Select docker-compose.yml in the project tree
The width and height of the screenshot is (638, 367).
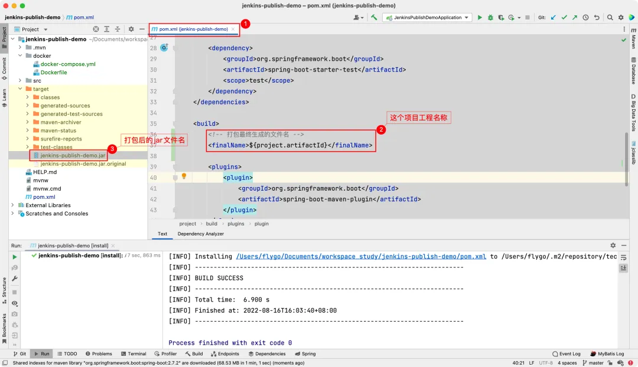click(x=67, y=64)
